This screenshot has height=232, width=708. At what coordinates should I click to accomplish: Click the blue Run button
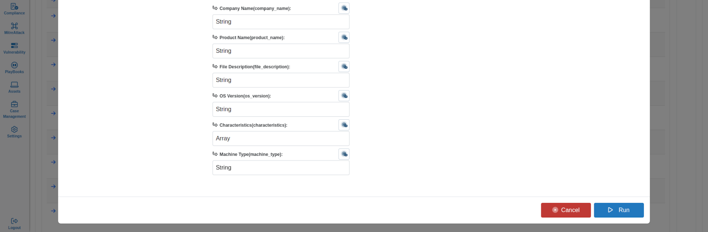(x=618, y=210)
